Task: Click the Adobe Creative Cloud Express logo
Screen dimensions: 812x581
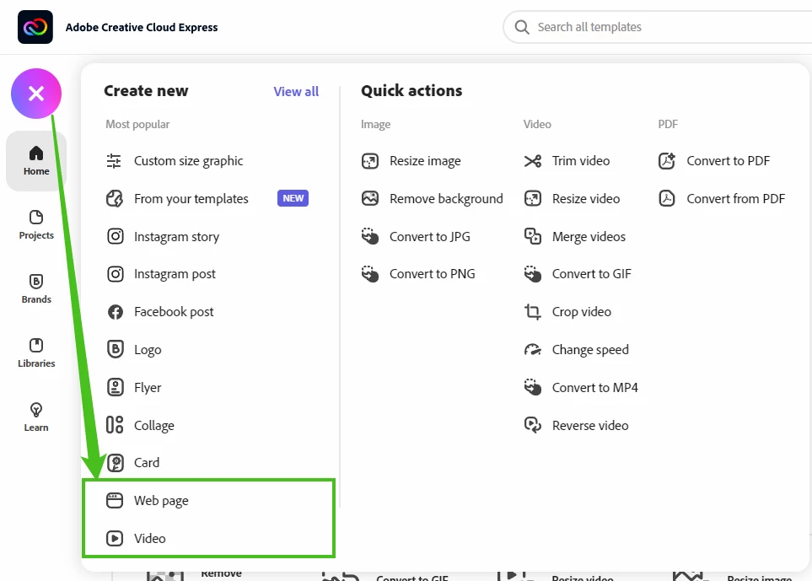Action: coord(35,27)
